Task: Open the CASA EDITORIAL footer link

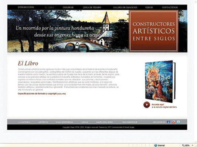Action: (x=64, y=122)
